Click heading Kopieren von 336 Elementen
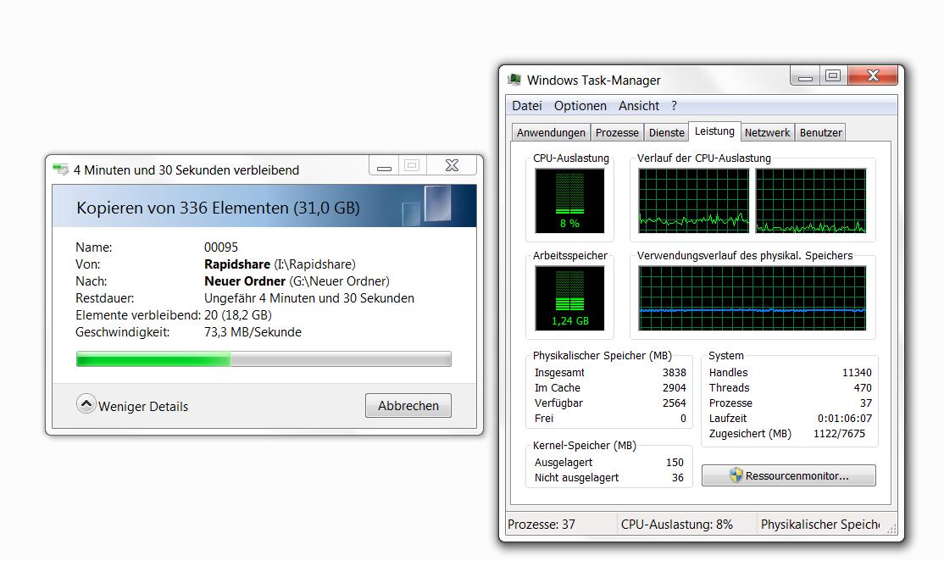The height and width of the screenshot is (561, 944). click(218, 208)
